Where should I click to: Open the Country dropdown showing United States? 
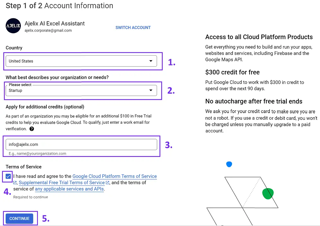(x=81, y=61)
